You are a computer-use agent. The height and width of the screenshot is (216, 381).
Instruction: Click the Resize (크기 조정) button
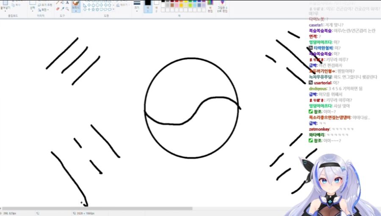[x=45, y=5]
